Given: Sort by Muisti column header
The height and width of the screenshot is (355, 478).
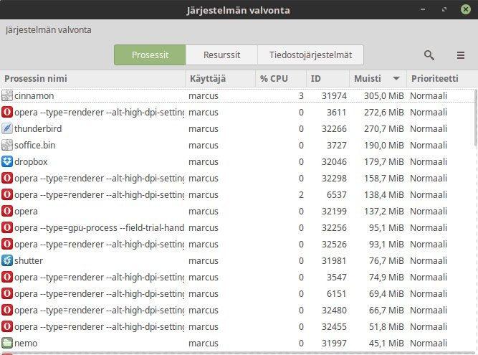Looking at the screenshot, I should 378,79.
